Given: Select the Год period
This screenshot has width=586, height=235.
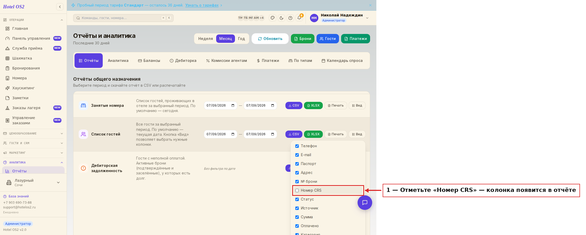Looking at the screenshot, I should pyautogui.click(x=241, y=39).
